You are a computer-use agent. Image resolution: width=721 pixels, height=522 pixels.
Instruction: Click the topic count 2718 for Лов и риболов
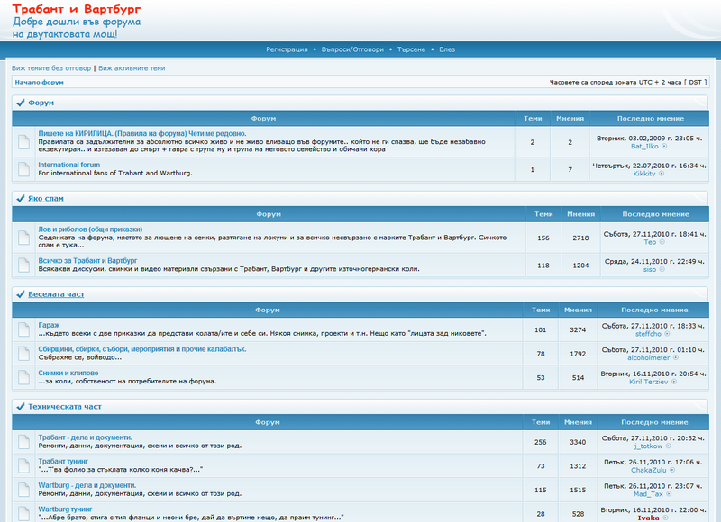[580, 238]
